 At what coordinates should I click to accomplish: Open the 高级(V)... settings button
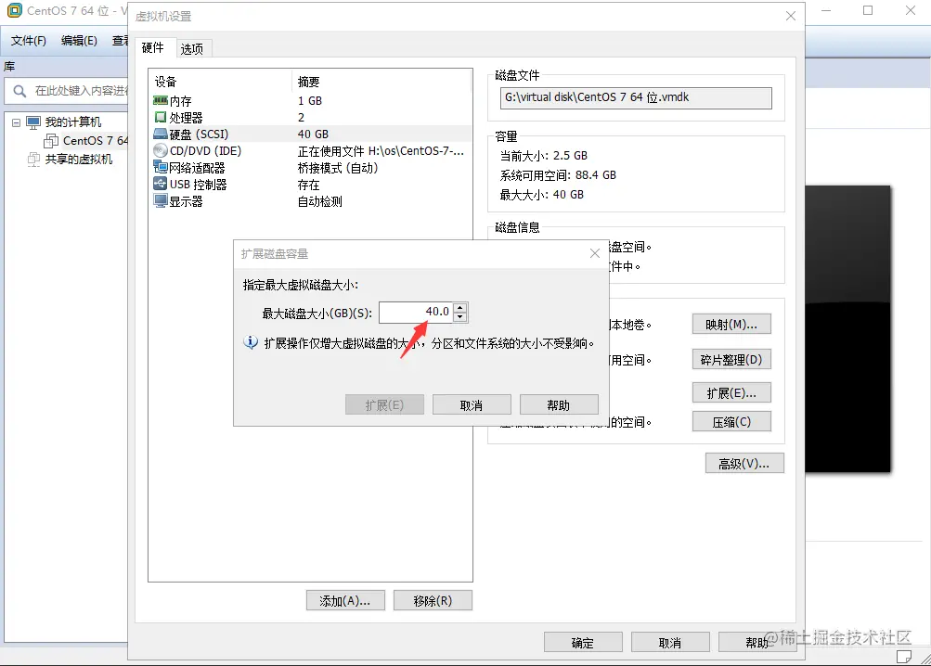click(744, 463)
